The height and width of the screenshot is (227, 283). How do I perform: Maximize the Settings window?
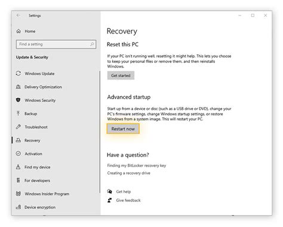(x=253, y=16)
